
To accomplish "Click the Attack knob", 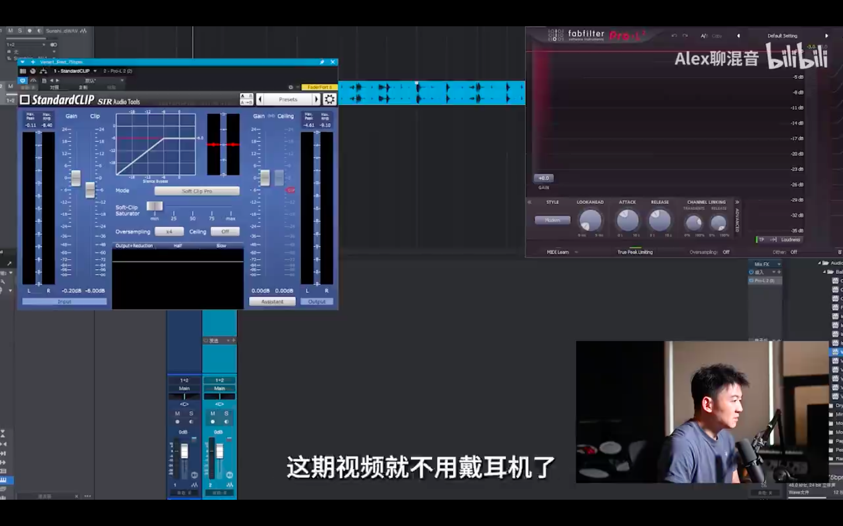I will pyautogui.click(x=628, y=221).
